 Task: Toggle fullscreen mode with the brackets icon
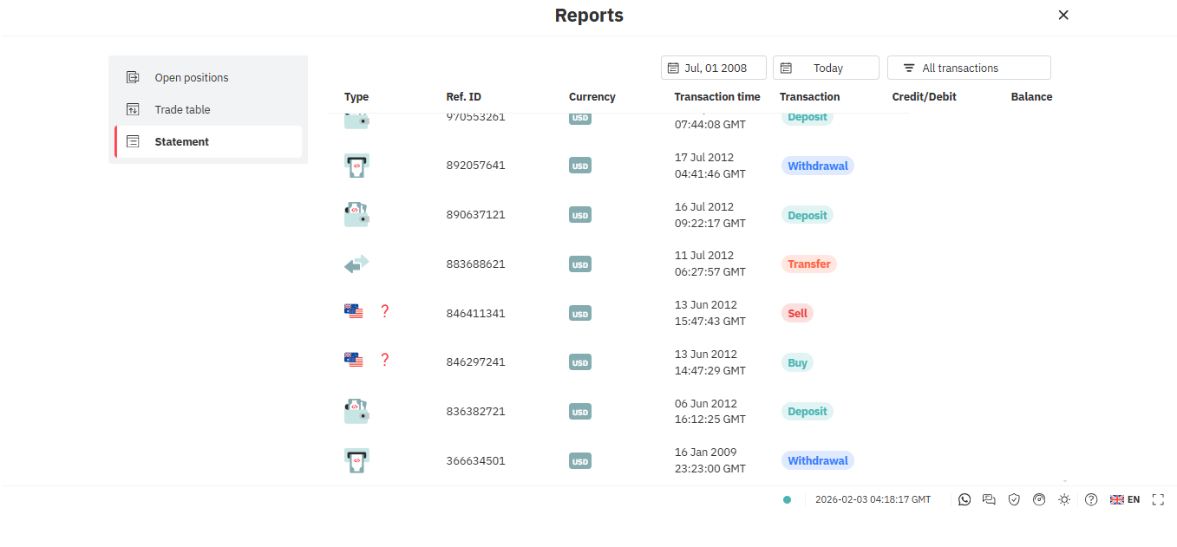pos(1158,499)
